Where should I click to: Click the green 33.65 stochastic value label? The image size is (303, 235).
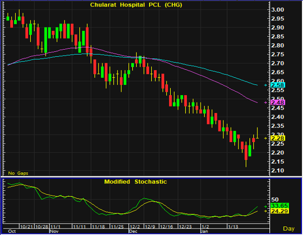[280, 206]
